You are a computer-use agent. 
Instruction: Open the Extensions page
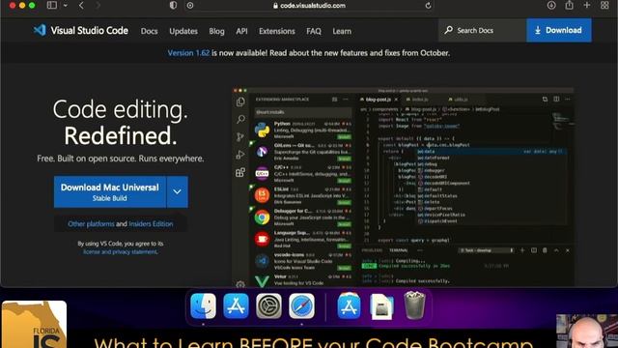[x=277, y=31]
